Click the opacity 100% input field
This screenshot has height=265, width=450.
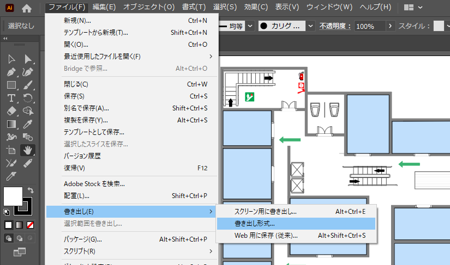click(369, 26)
